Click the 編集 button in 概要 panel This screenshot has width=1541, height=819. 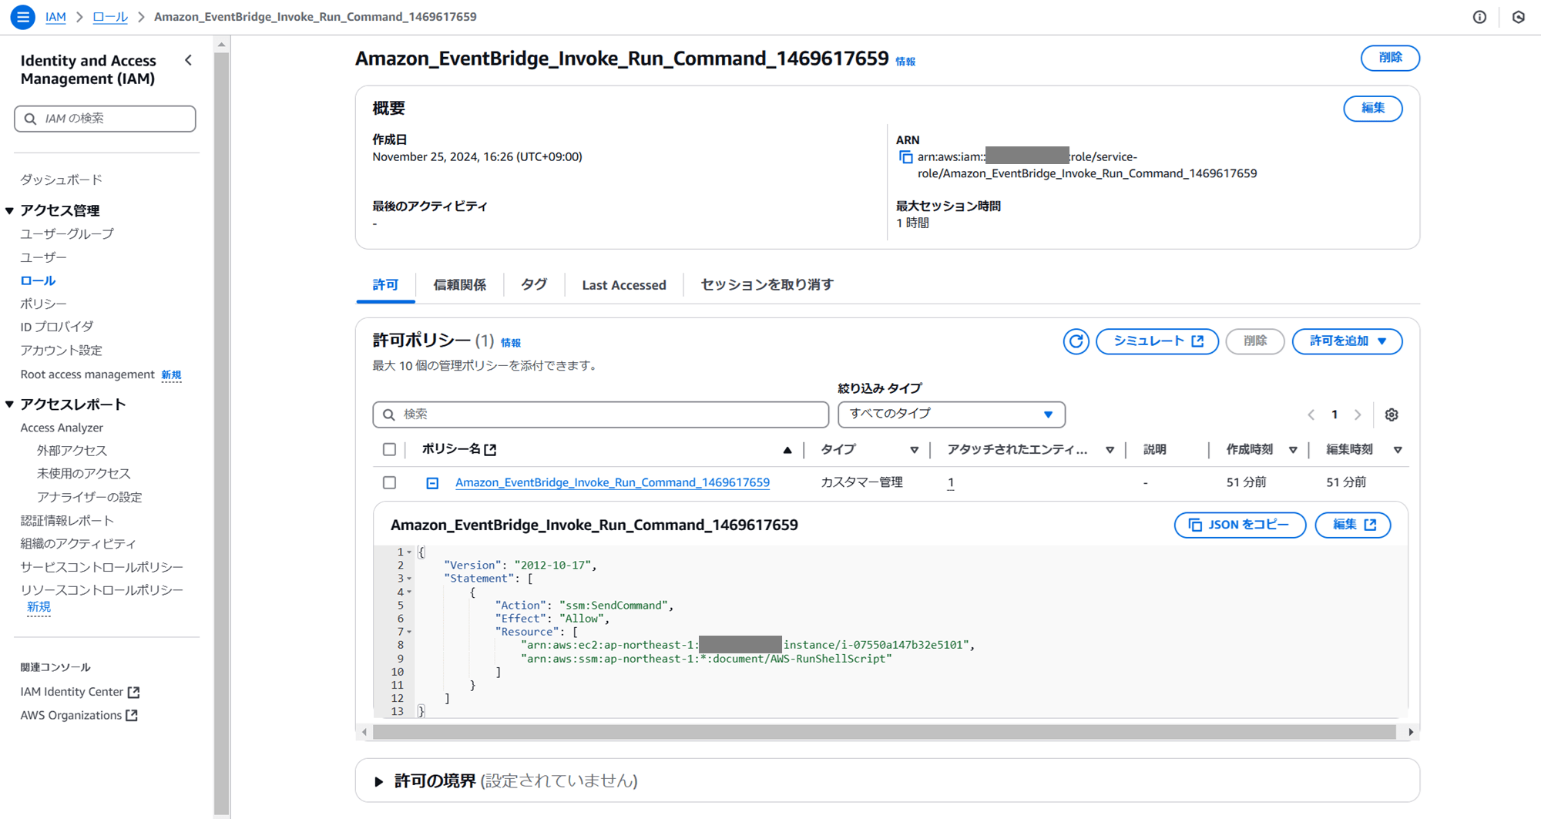[x=1372, y=109]
